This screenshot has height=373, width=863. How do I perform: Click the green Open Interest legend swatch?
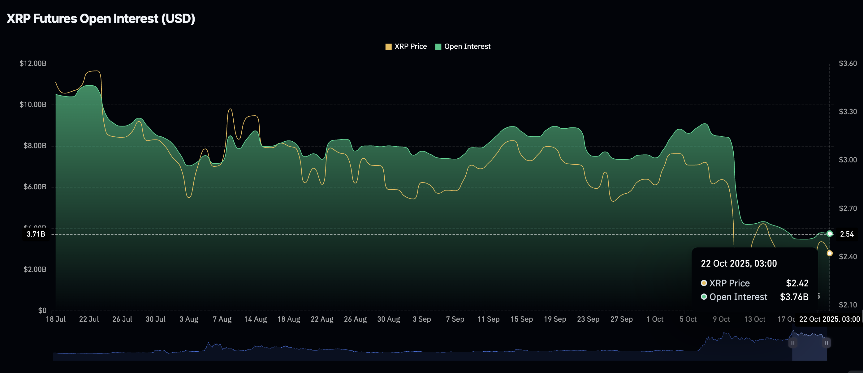pos(438,46)
